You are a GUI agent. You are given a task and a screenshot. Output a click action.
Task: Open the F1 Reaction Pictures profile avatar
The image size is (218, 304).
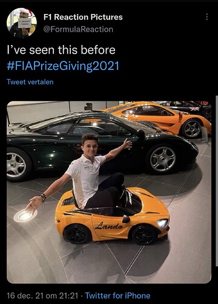22,23
